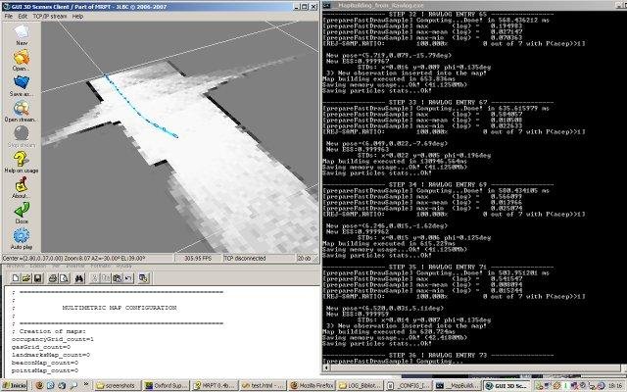Screen dimensions: 627x392
Task: Click the STEP 33 RAWLOG ENTRY 67 console line
Action: coord(438,102)
